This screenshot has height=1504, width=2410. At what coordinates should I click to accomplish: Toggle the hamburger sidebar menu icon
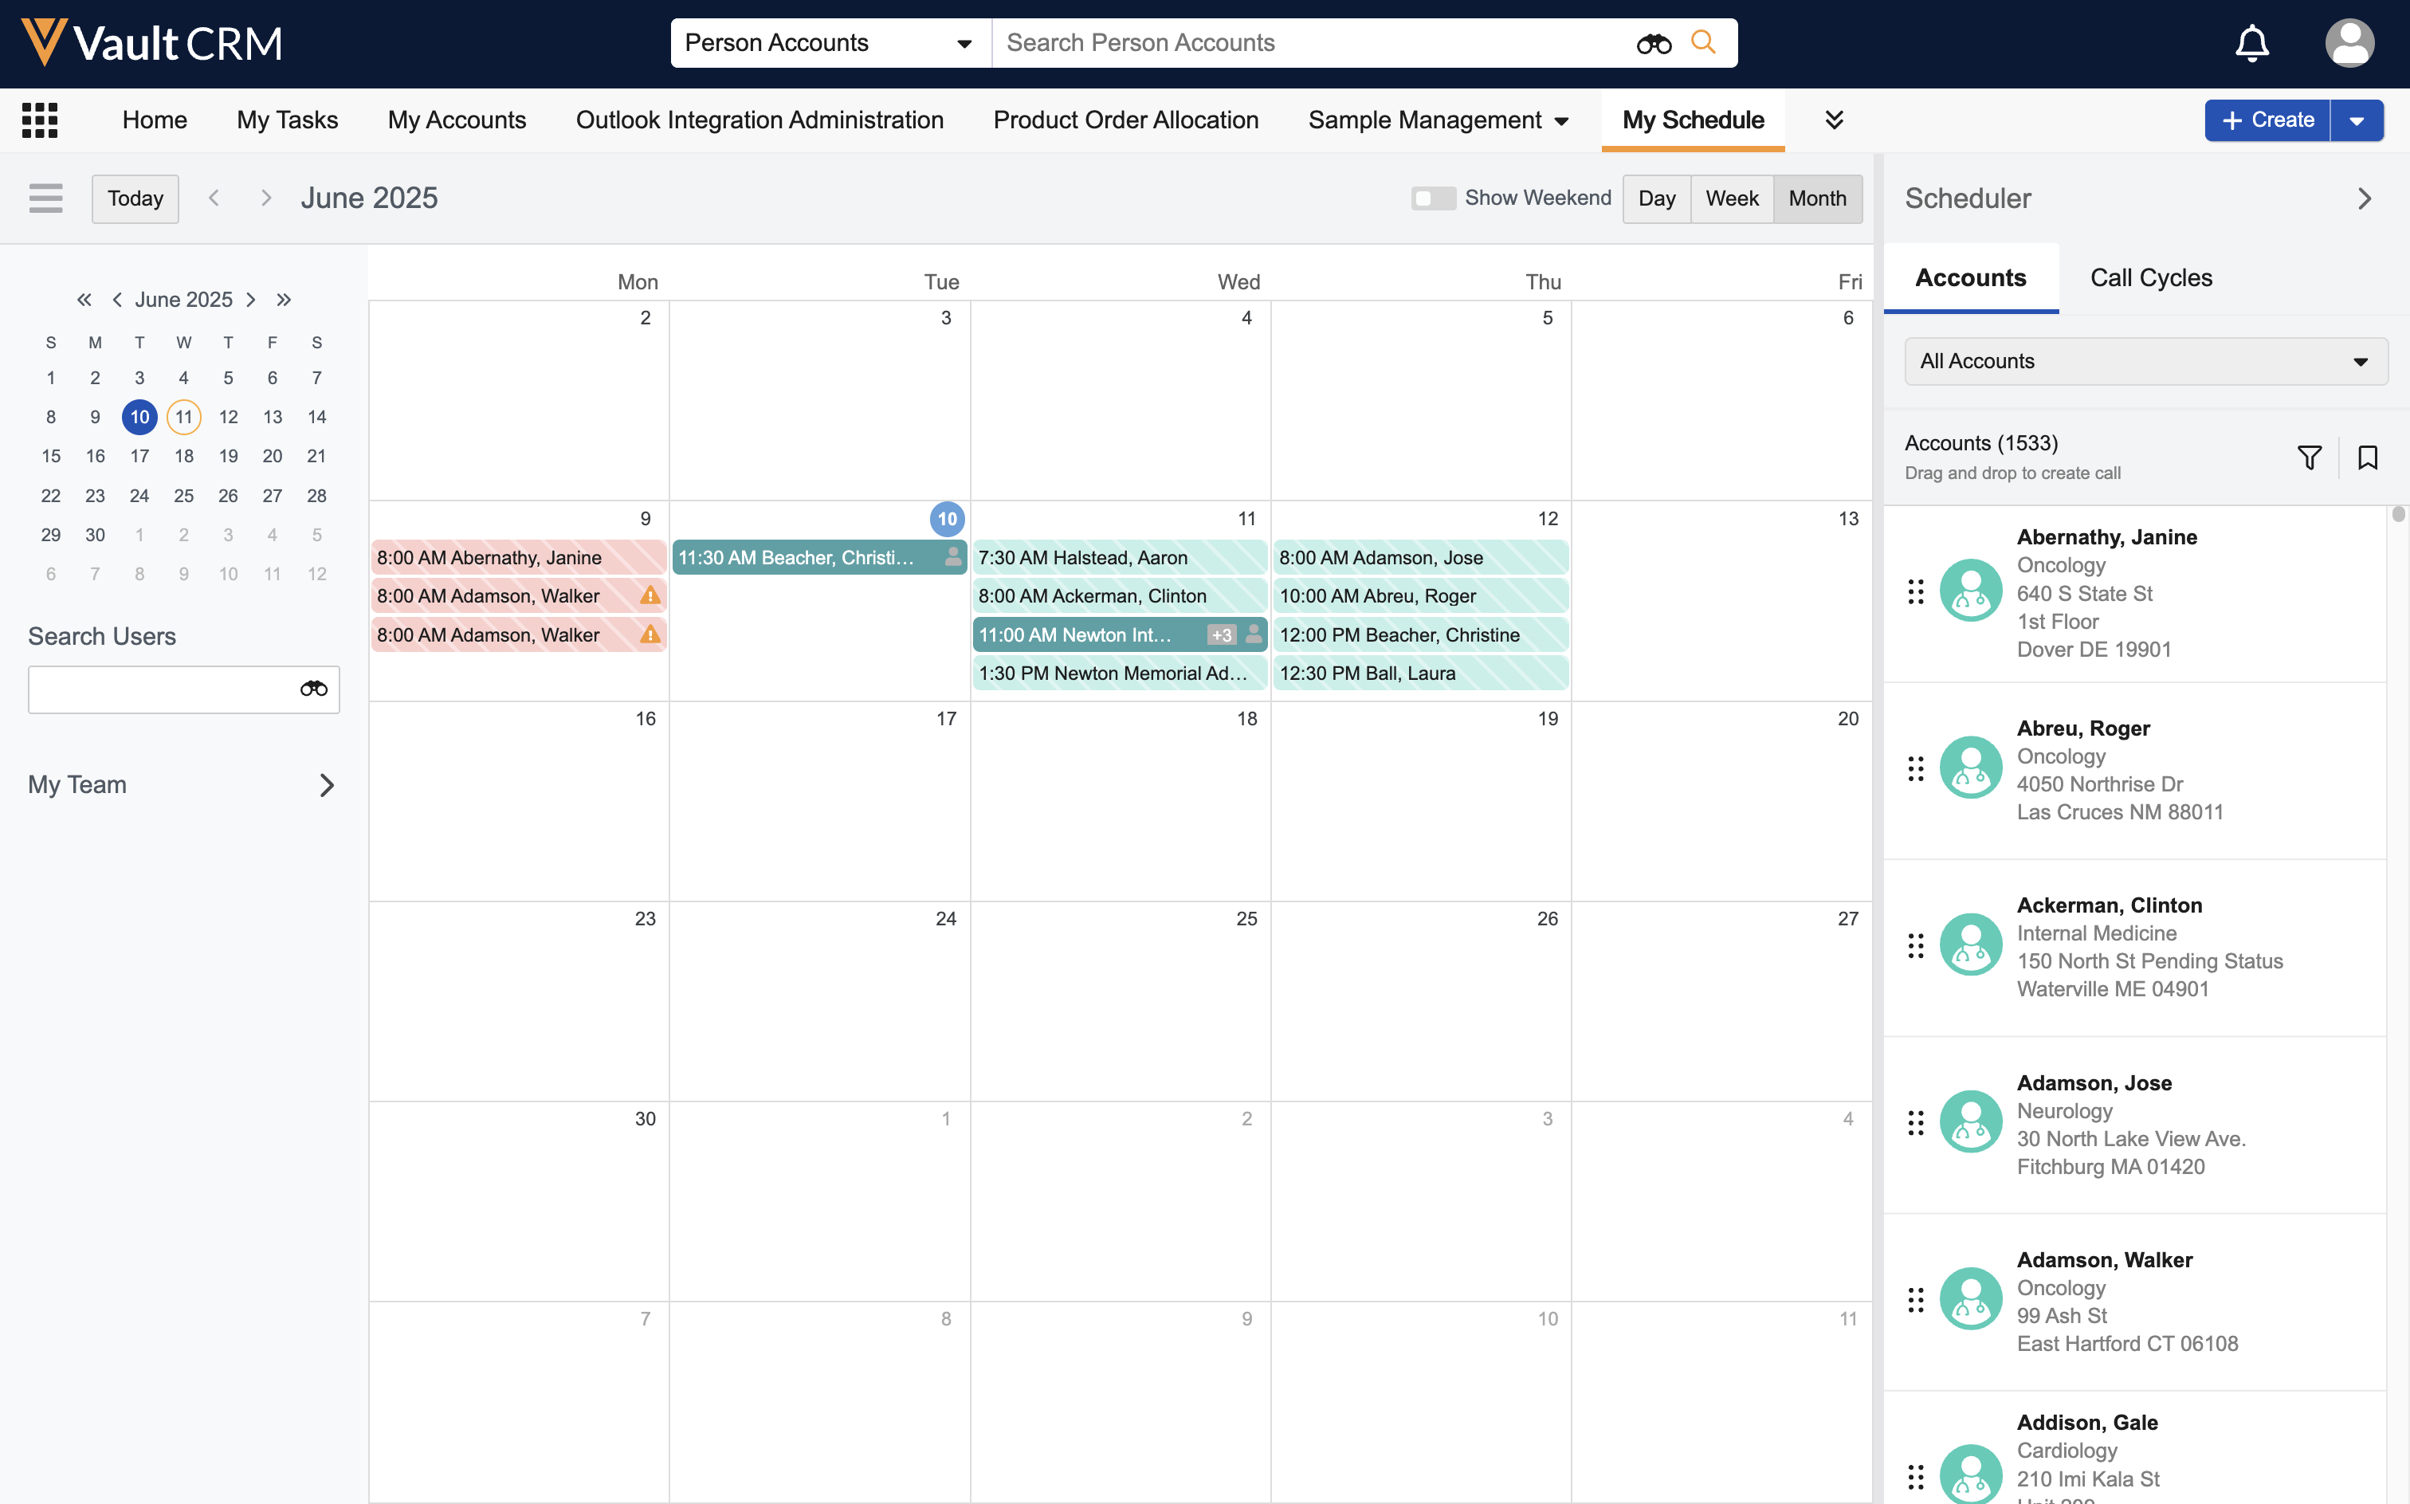tap(45, 198)
